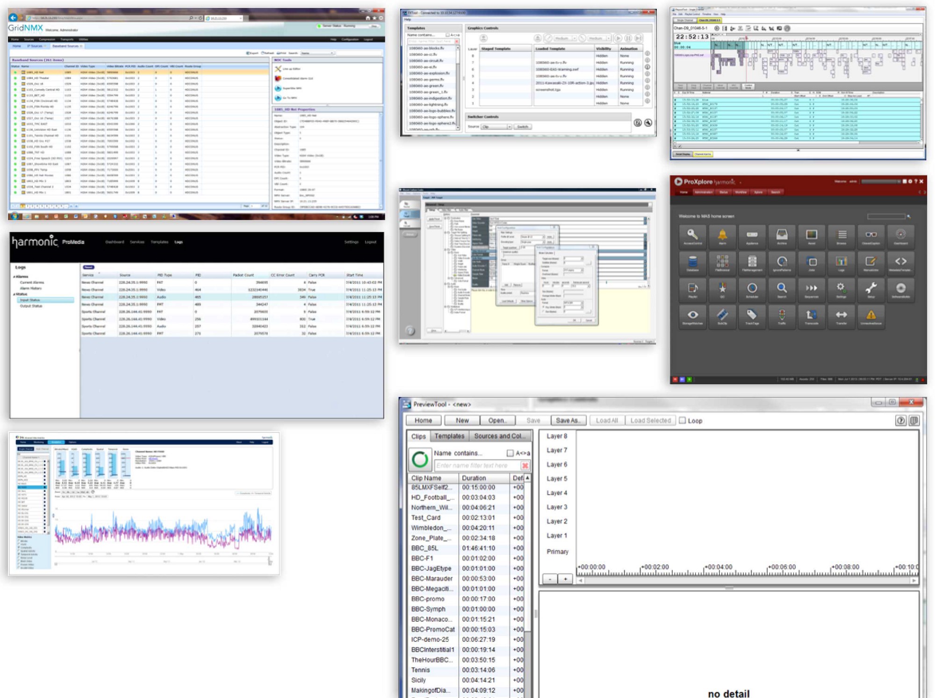Click the timeline zoom-in plus button in PreviewTool
The image size is (935, 698).
point(565,579)
